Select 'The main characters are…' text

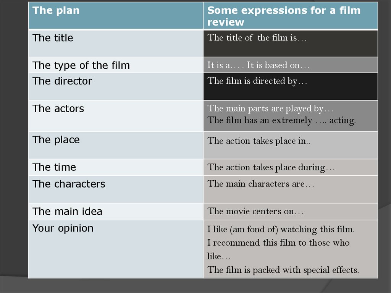pos(260,184)
